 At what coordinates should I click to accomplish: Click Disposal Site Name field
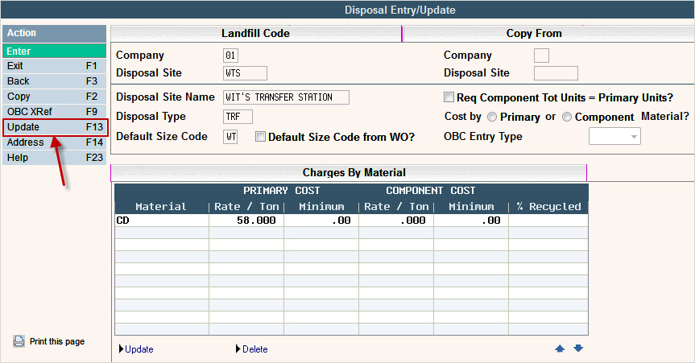click(287, 97)
